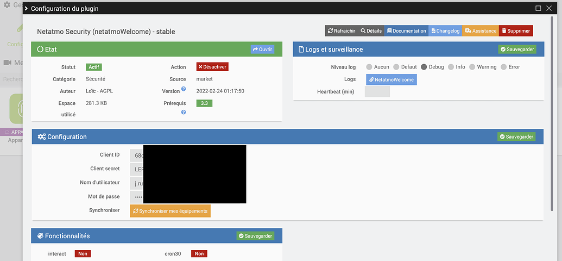Click the Version help question-mark icon
The height and width of the screenshot is (261, 562).
pyautogui.click(x=184, y=89)
